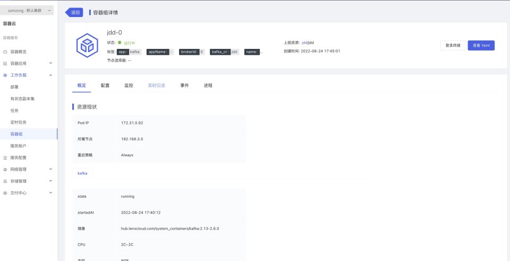The width and height of the screenshot is (510, 261).
Task: Switch to the 监控 tab
Action: click(x=129, y=85)
